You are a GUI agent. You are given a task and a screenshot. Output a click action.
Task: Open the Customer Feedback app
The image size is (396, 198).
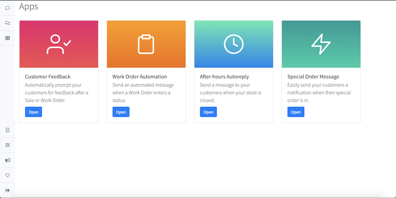click(33, 112)
